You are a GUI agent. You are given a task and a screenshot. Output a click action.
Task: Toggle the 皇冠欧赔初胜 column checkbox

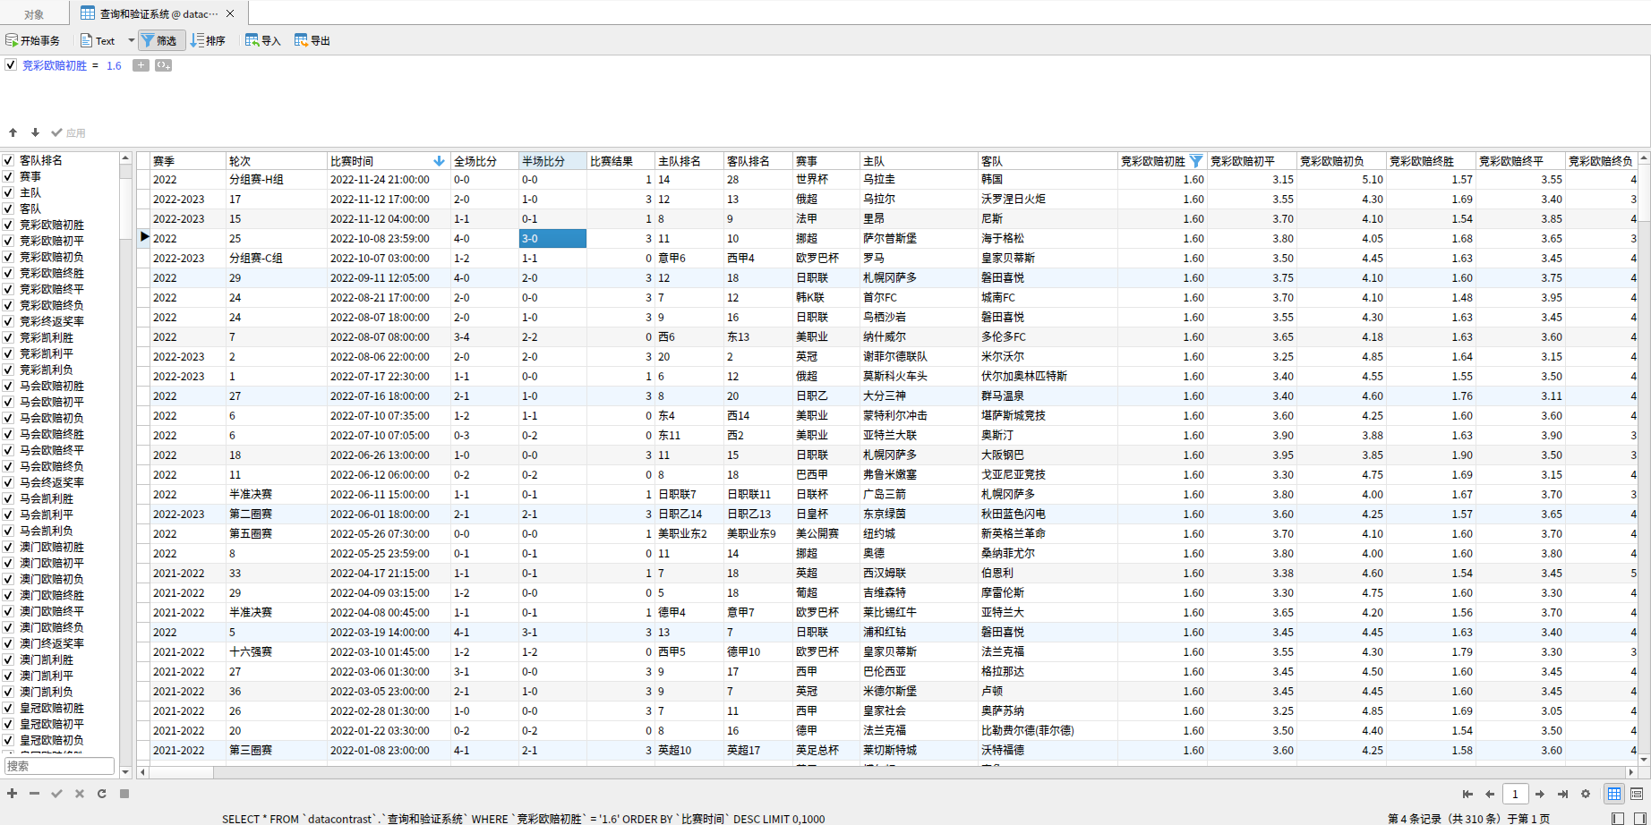pyautogui.click(x=8, y=708)
